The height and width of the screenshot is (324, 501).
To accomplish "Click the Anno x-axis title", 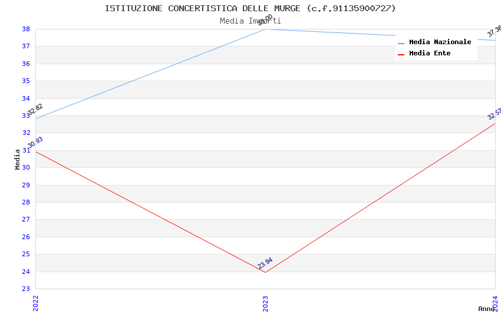I will click(486, 309).
